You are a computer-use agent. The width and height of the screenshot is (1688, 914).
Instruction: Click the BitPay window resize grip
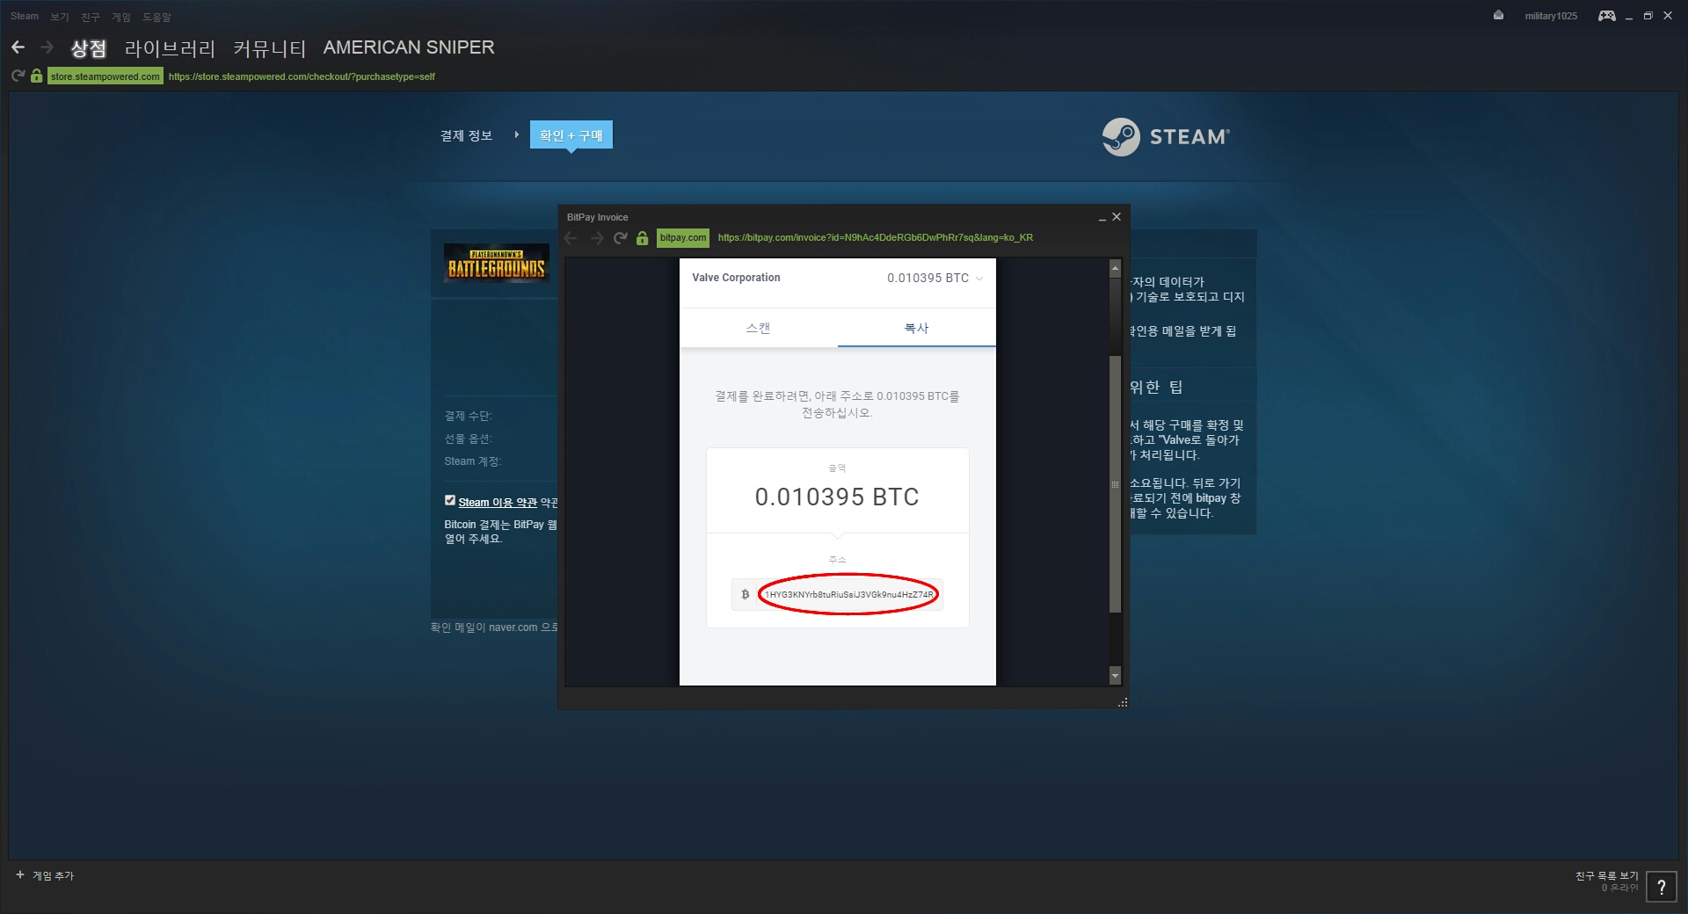[1123, 702]
